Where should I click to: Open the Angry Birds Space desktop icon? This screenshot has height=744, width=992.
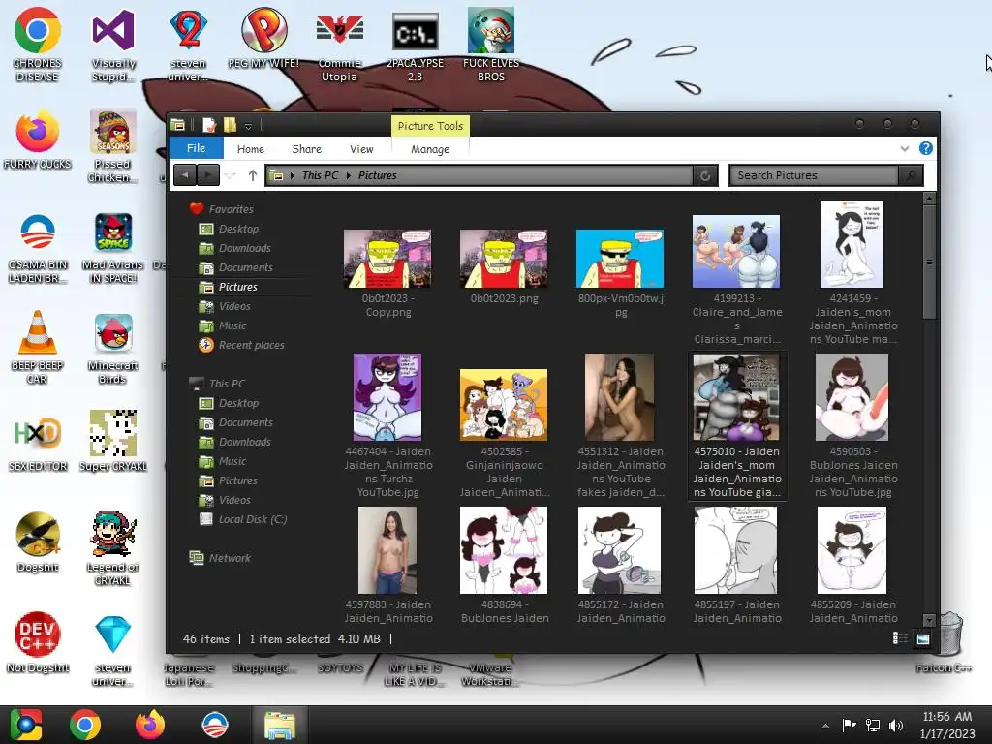113,248
